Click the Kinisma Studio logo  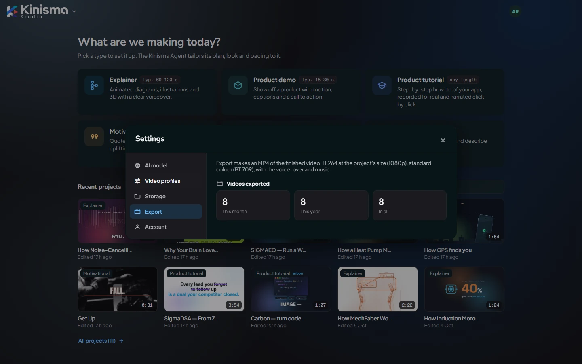(37, 11)
